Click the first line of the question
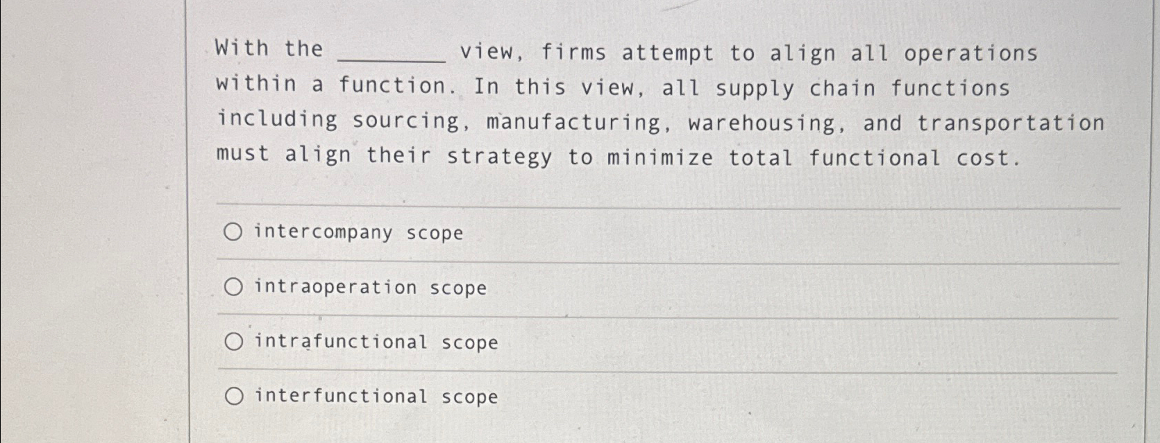1160x443 pixels. coord(625,51)
